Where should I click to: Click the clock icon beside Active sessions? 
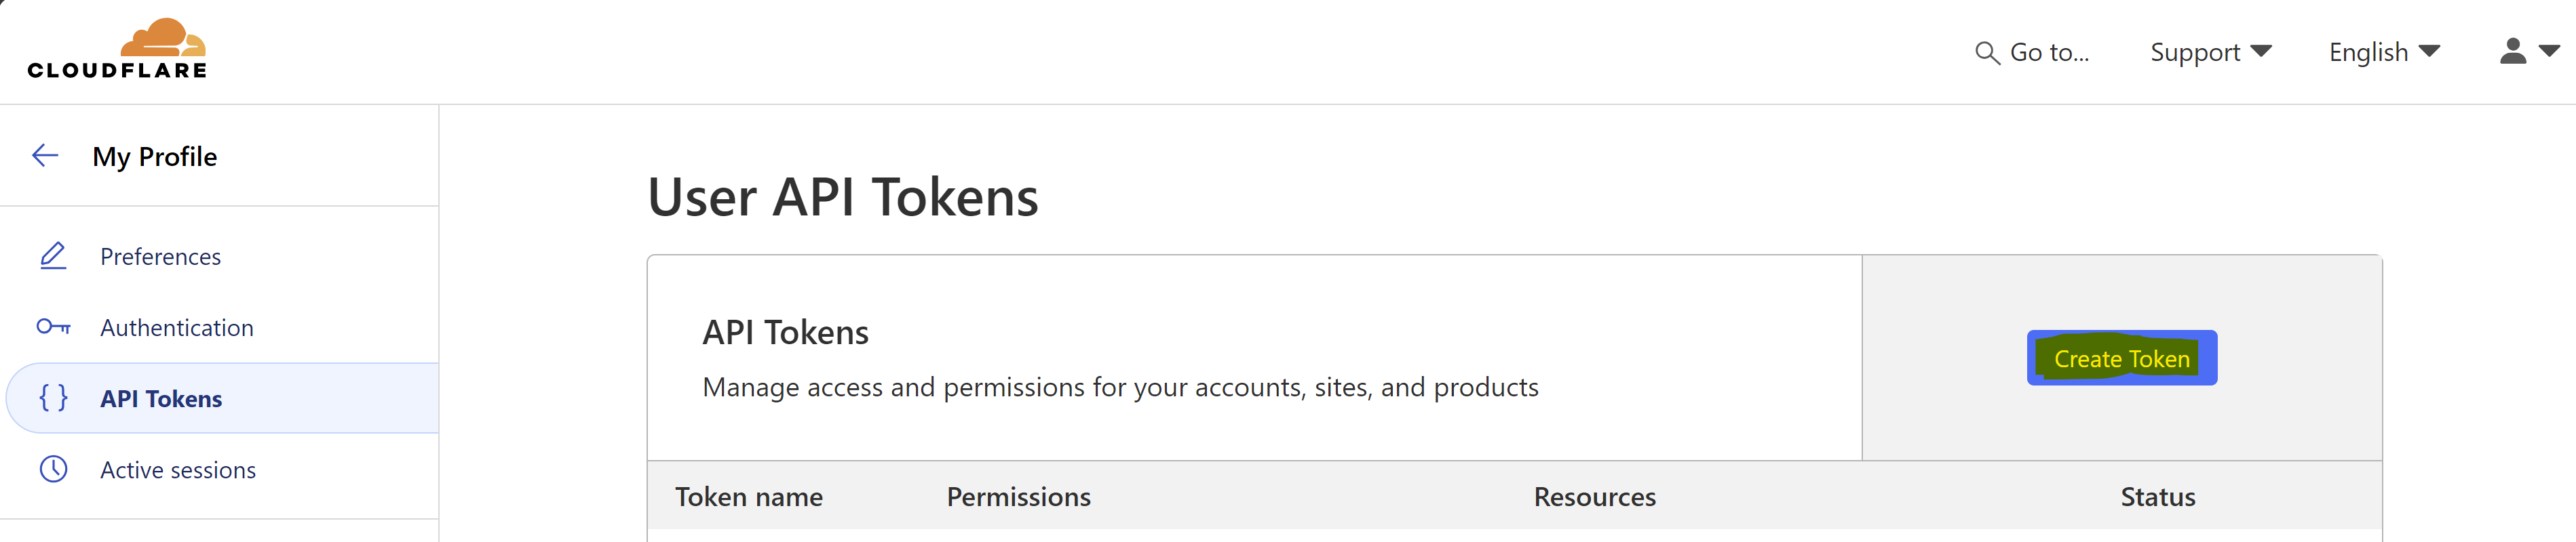pyautogui.click(x=53, y=469)
